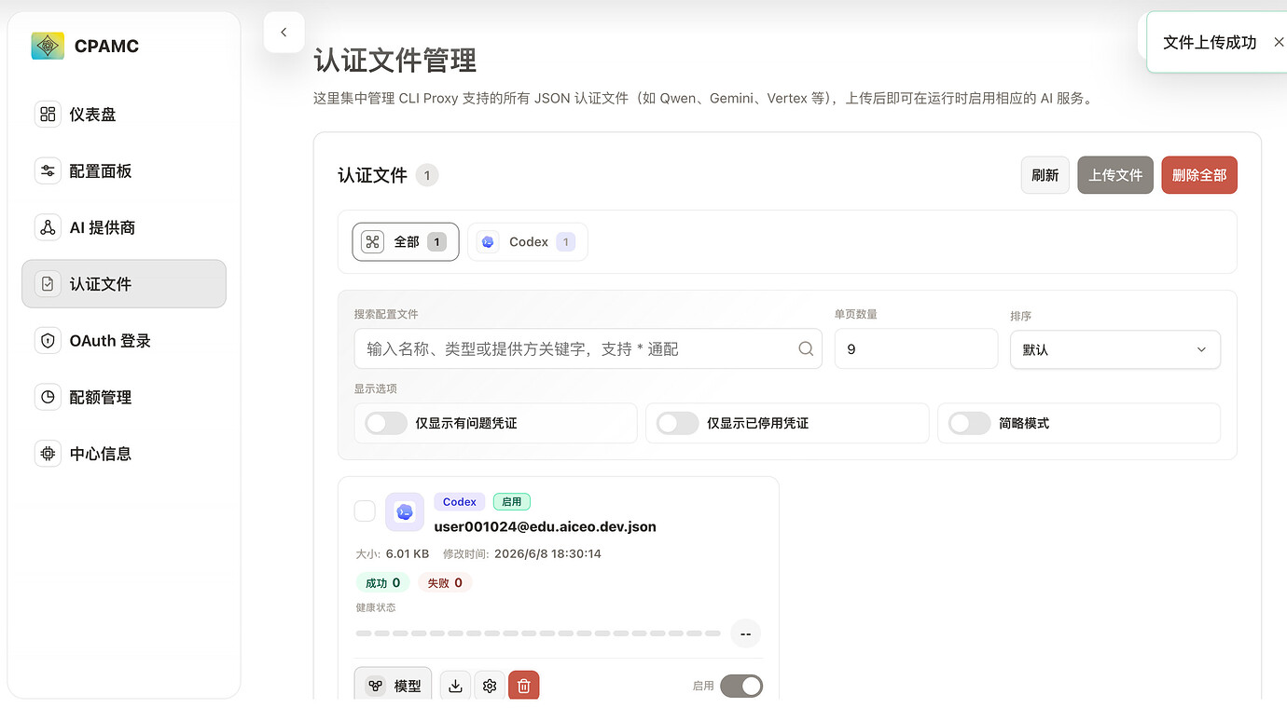This screenshot has width=1287, height=708.
Task: Click the 单页数量 input field
Action: pyautogui.click(x=916, y=348)
